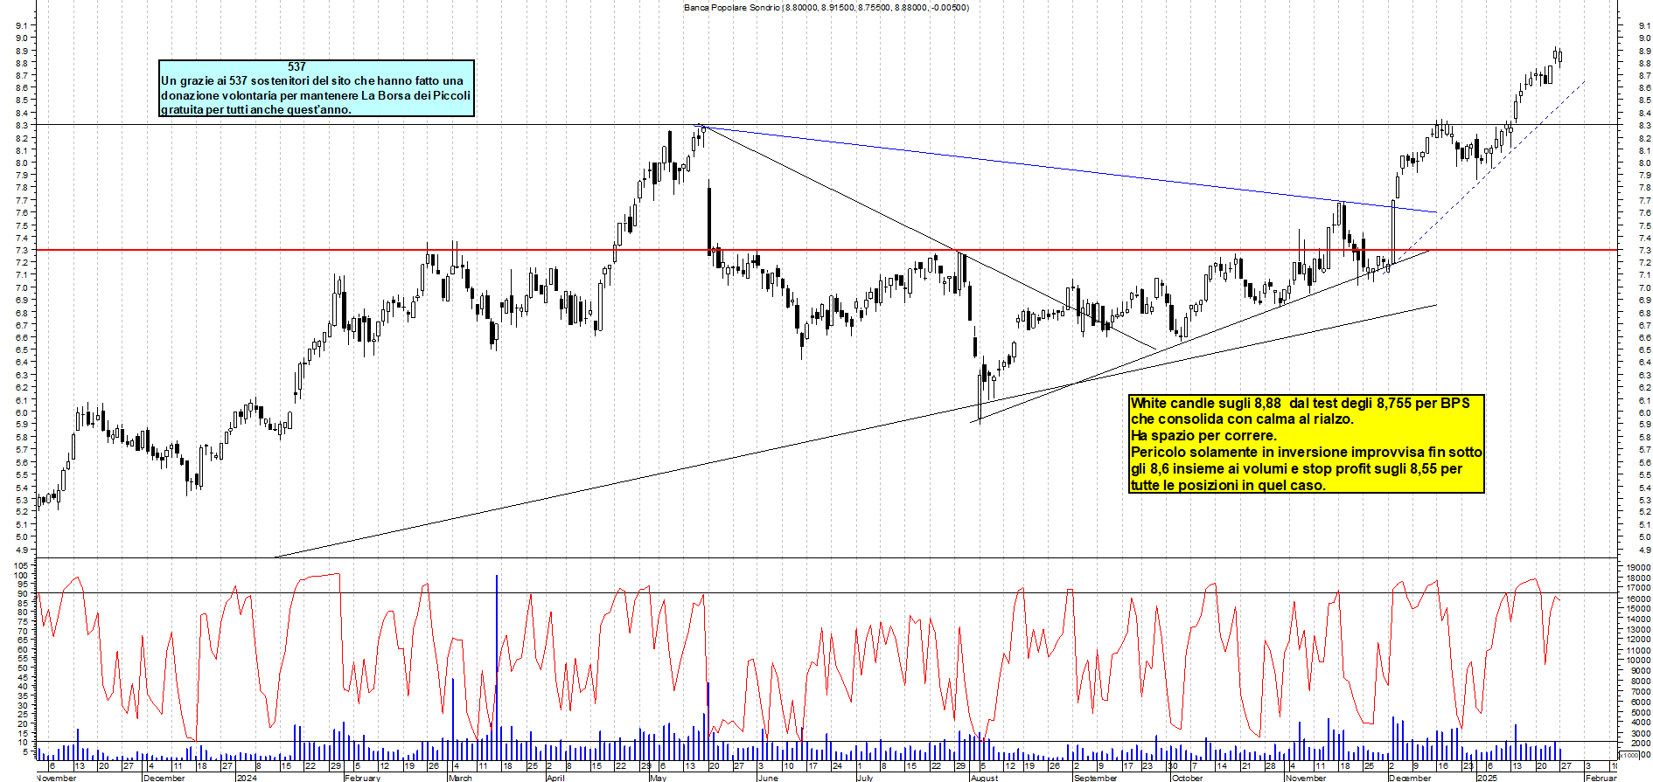The width and height of the screenshot is (1653, 782).
Task: Click the tall blue volume spike in March
Action: [496, 667]
